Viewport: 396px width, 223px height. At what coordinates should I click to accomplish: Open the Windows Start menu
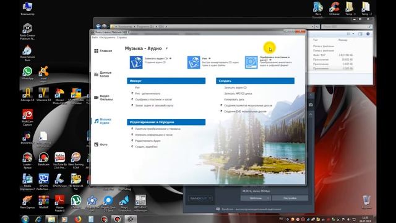pos(25,219)
